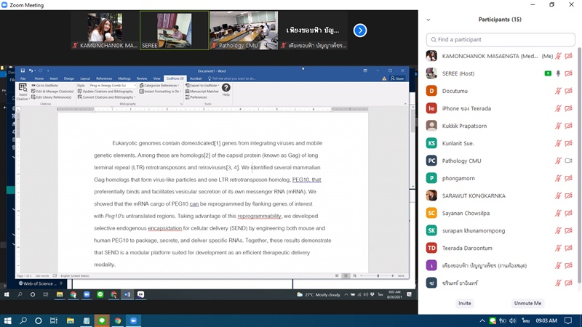
Task: Open the EndNote Help icon
Action: pos(226,89)
